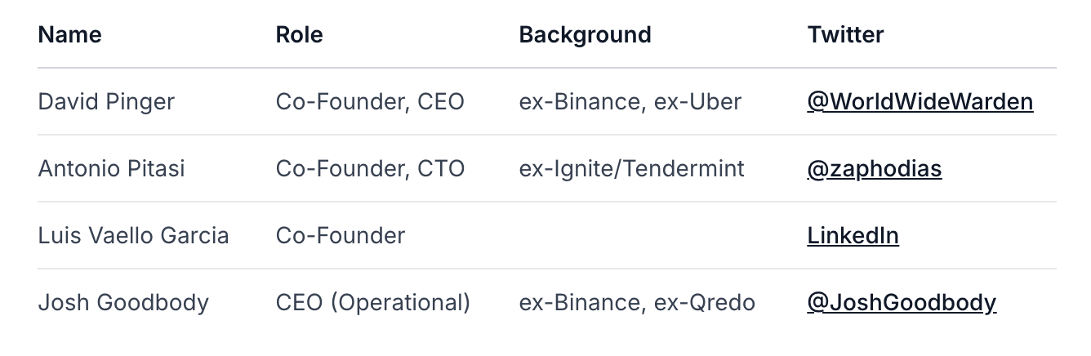This screenshot has height=356, width=1091.
Task: Open the @zaphodias Twitter link
Action: pos(874,169)
